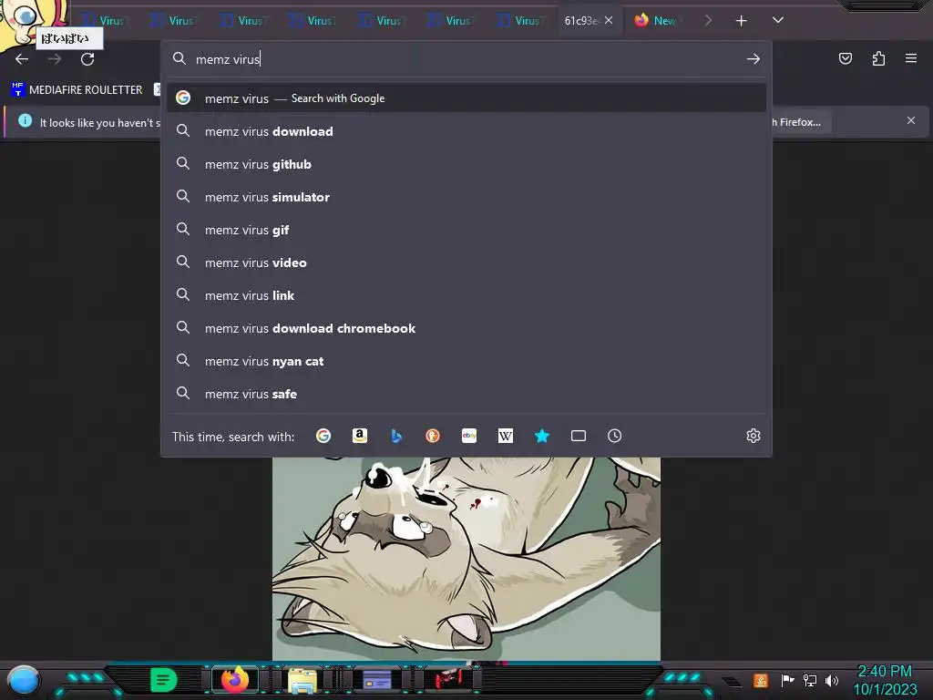Open the clock showing 2:40 PM

tap(885, 680)
